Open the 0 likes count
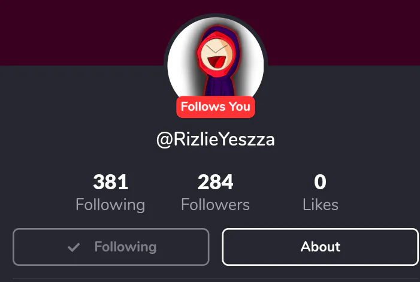 (x=321, y=182)
